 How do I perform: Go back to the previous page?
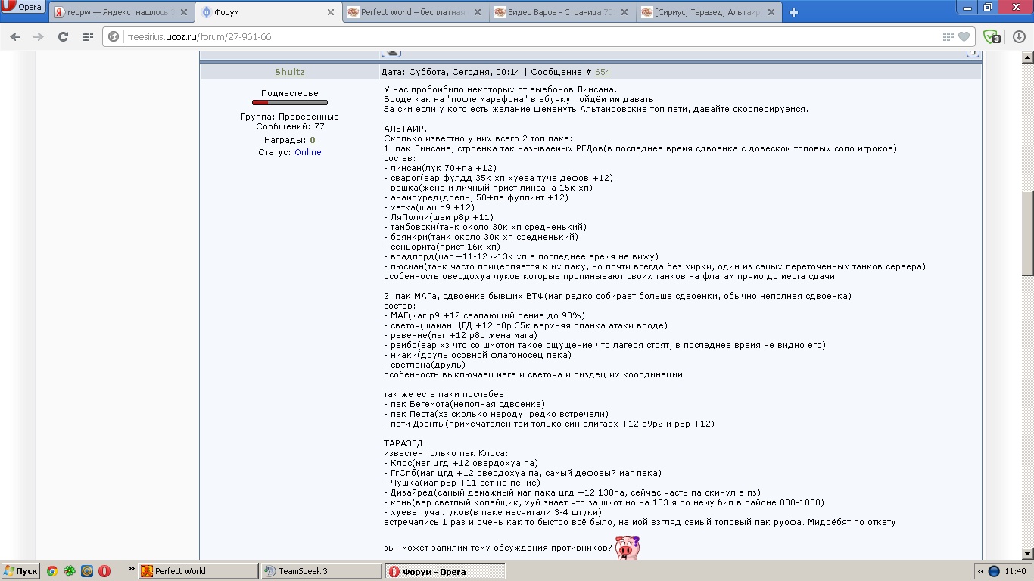pyautogui.click(x=15, y=36)
